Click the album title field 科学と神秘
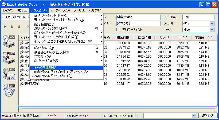 tap(138, 17)
